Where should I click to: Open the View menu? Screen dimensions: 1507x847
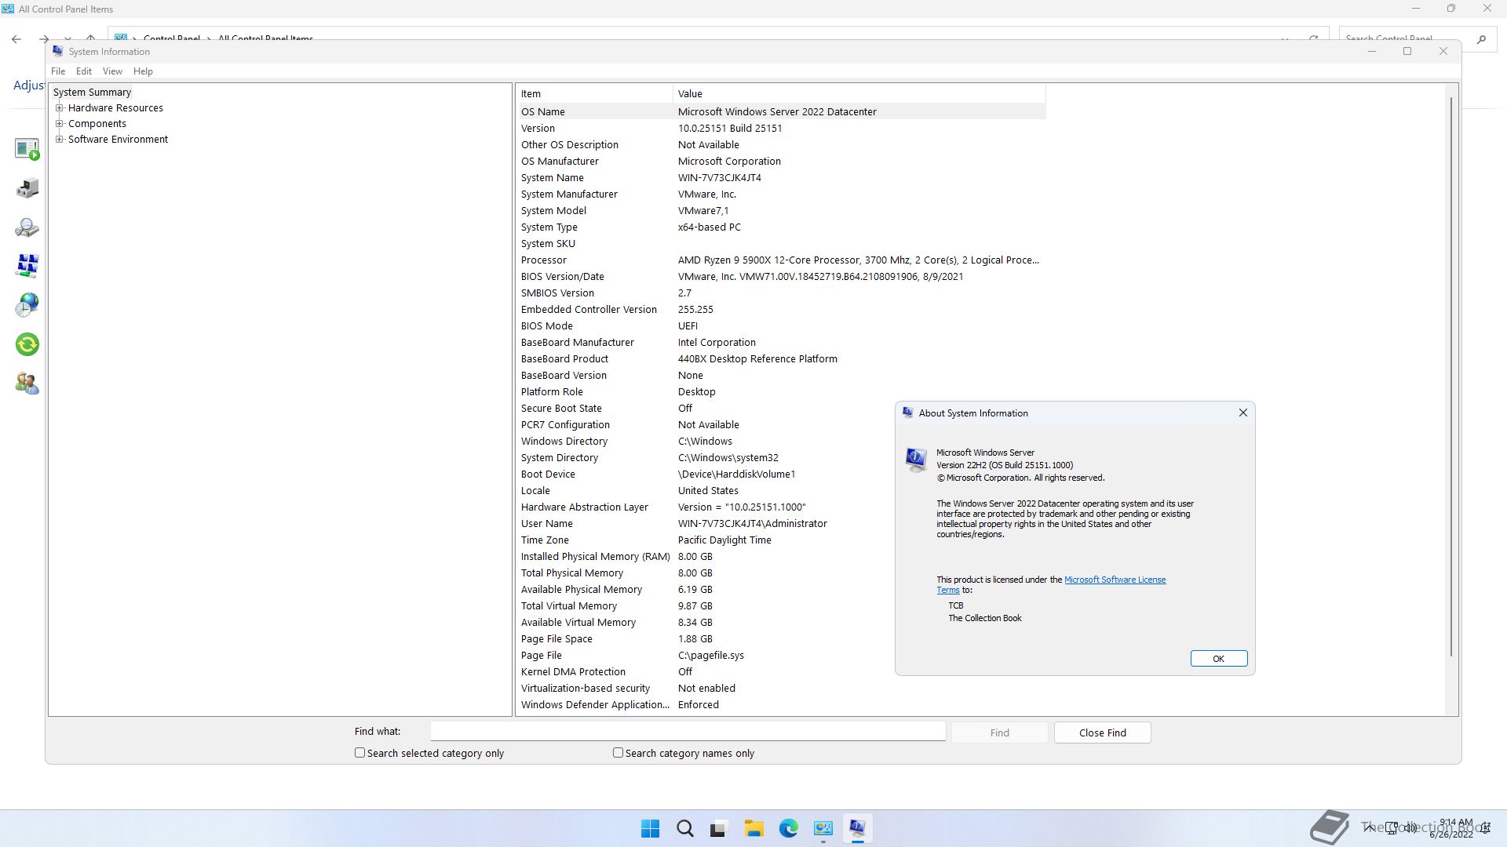(x=112, y=71)
